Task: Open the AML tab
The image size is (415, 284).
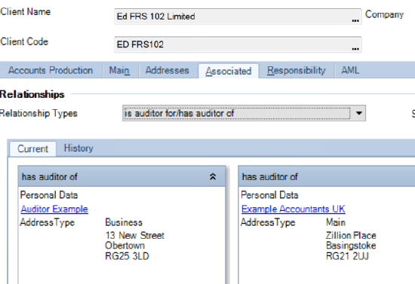Action: (350, 70)
